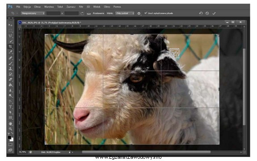This screenshot has height=161, width=257.
Task: Select the background white color swatch
Action: 12,140
